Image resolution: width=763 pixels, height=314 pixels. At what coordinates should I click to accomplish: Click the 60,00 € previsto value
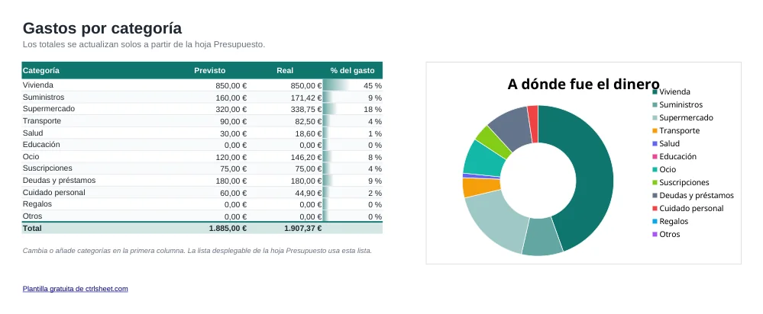click(x=233, y=193)
